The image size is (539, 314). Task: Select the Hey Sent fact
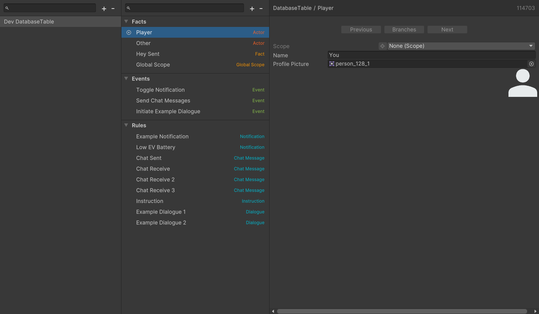click(195, 54)
